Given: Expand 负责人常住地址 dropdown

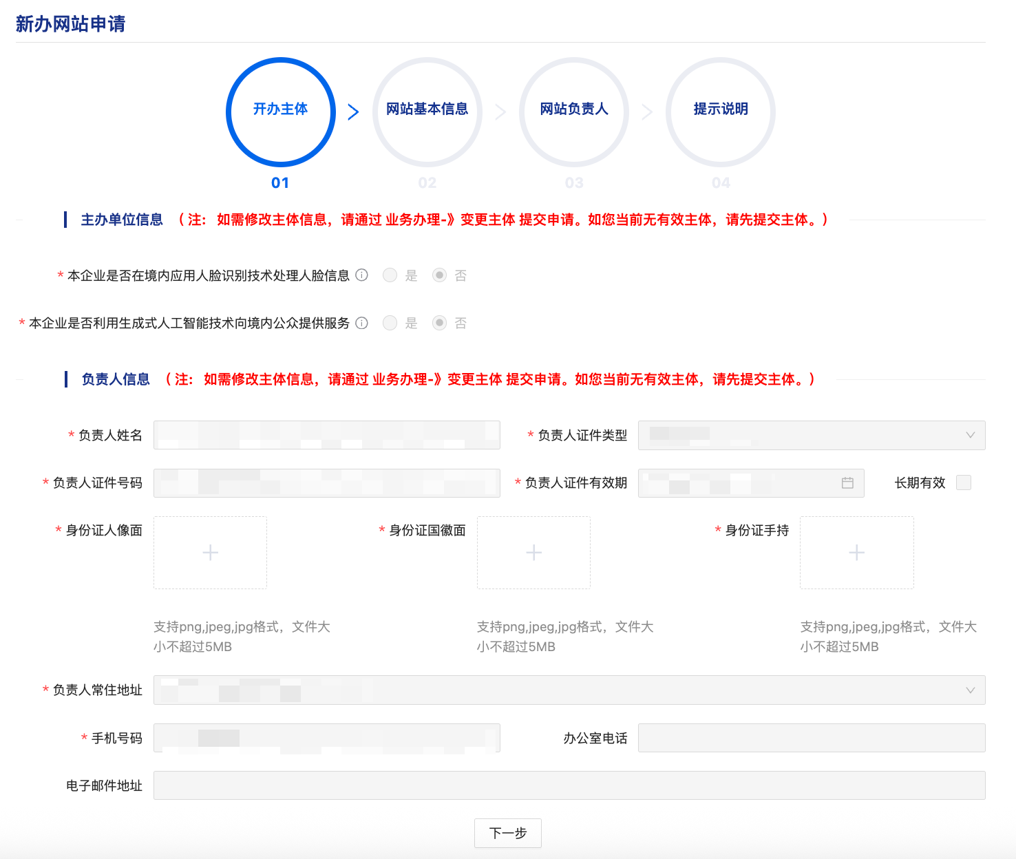Looking at the screenshot, I should (x=569, y=690).
